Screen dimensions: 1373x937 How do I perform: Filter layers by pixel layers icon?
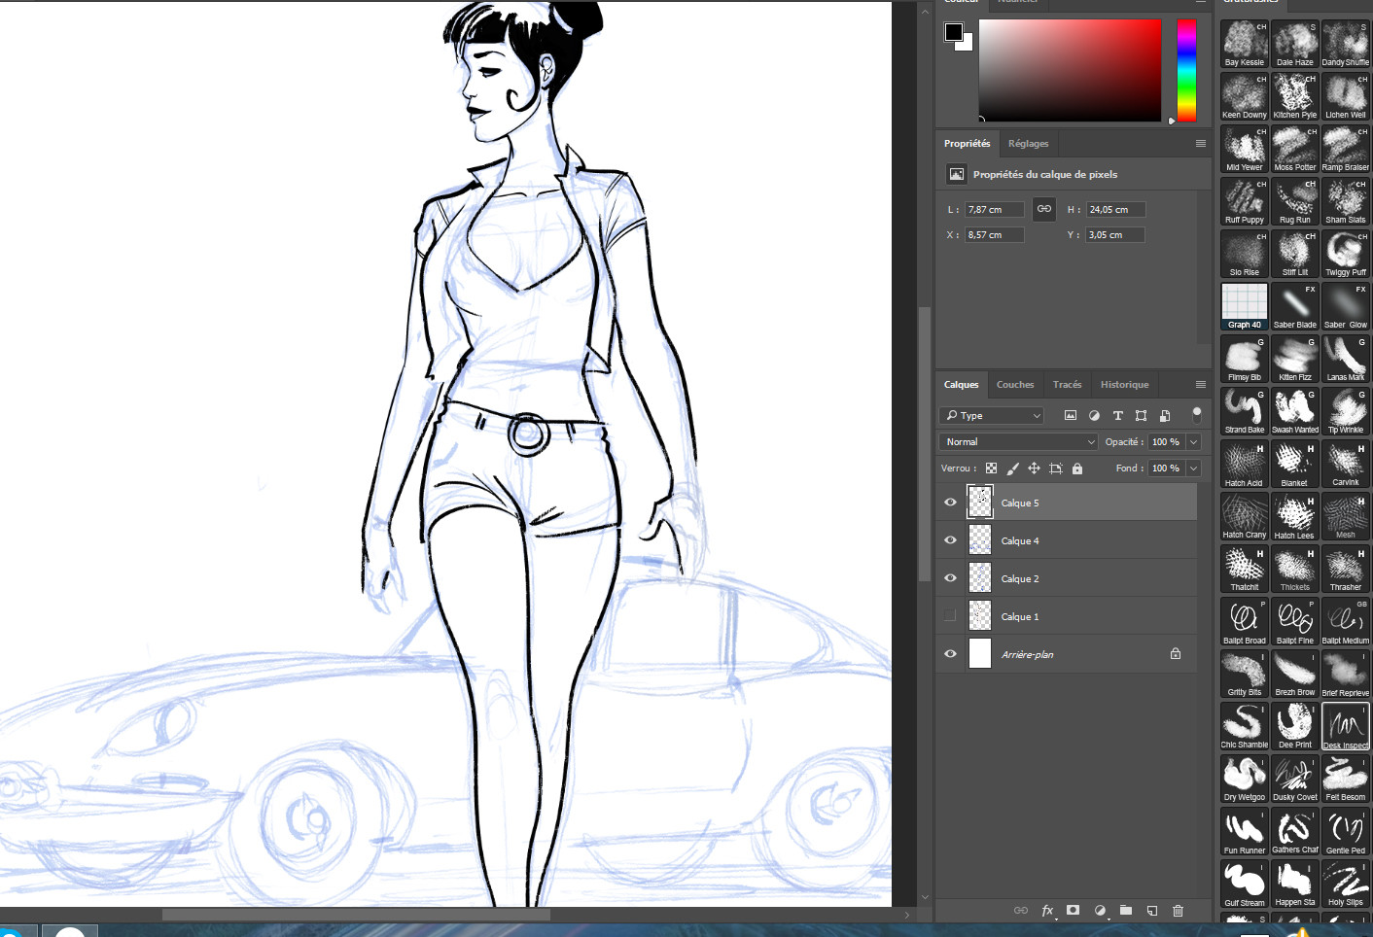point(1071,415)
